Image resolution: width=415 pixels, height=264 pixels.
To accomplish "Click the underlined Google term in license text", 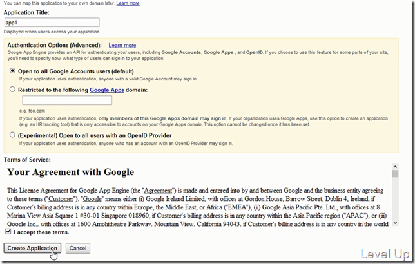I will [x=92, y=199].
